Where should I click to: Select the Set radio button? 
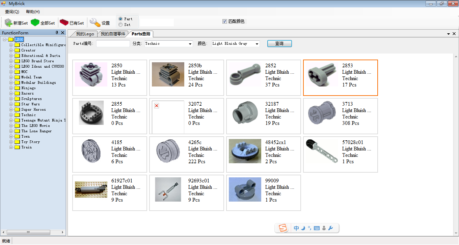[120, 25]
